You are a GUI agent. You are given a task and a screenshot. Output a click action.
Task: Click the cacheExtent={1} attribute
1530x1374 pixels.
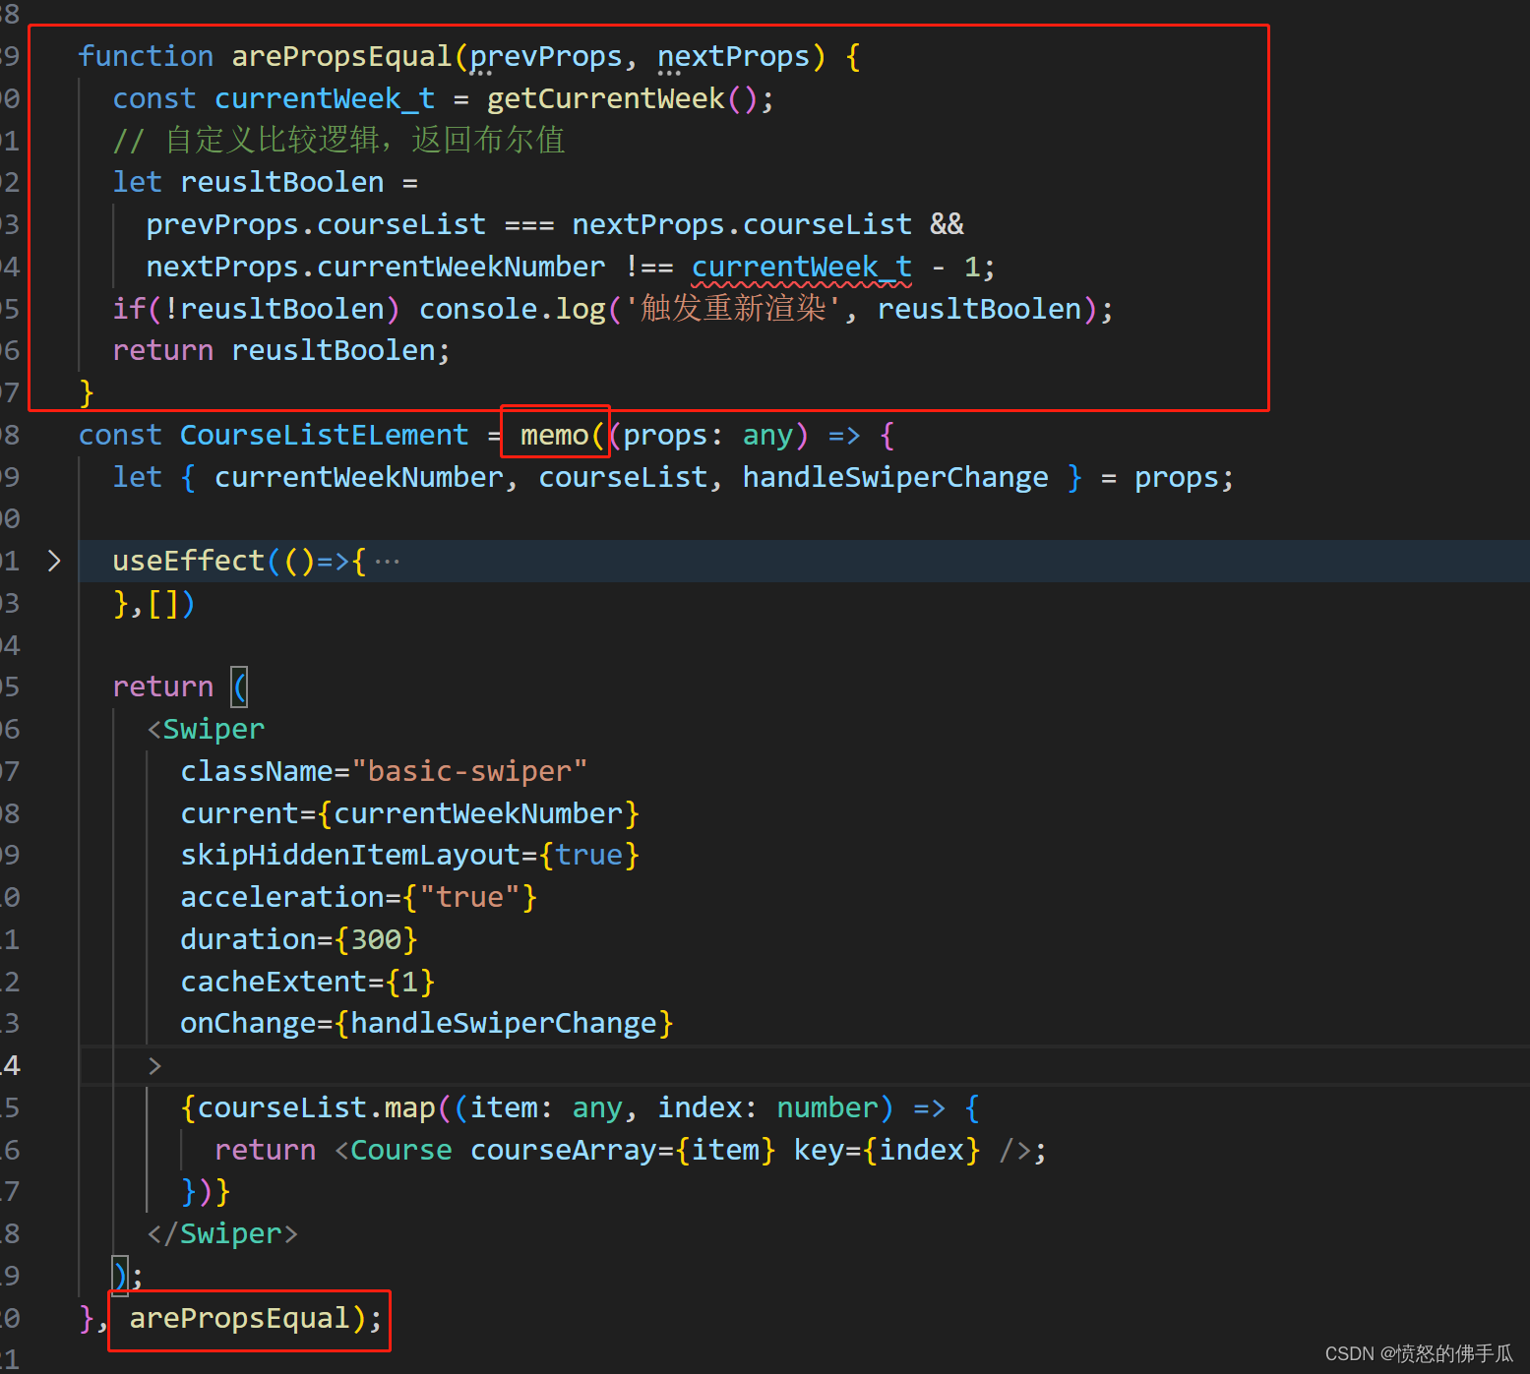[308, 982]
